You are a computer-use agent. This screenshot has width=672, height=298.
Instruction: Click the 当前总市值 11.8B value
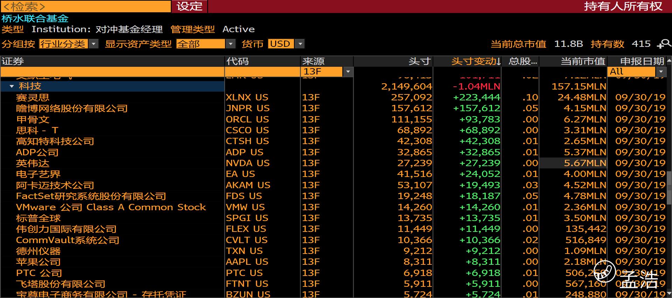[569, 44]
